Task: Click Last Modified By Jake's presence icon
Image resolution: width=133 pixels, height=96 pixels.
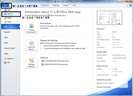Action: (x=112, y=75)
